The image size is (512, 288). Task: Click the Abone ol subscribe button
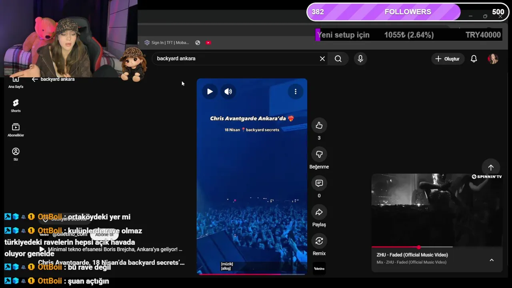pos(104,234)
